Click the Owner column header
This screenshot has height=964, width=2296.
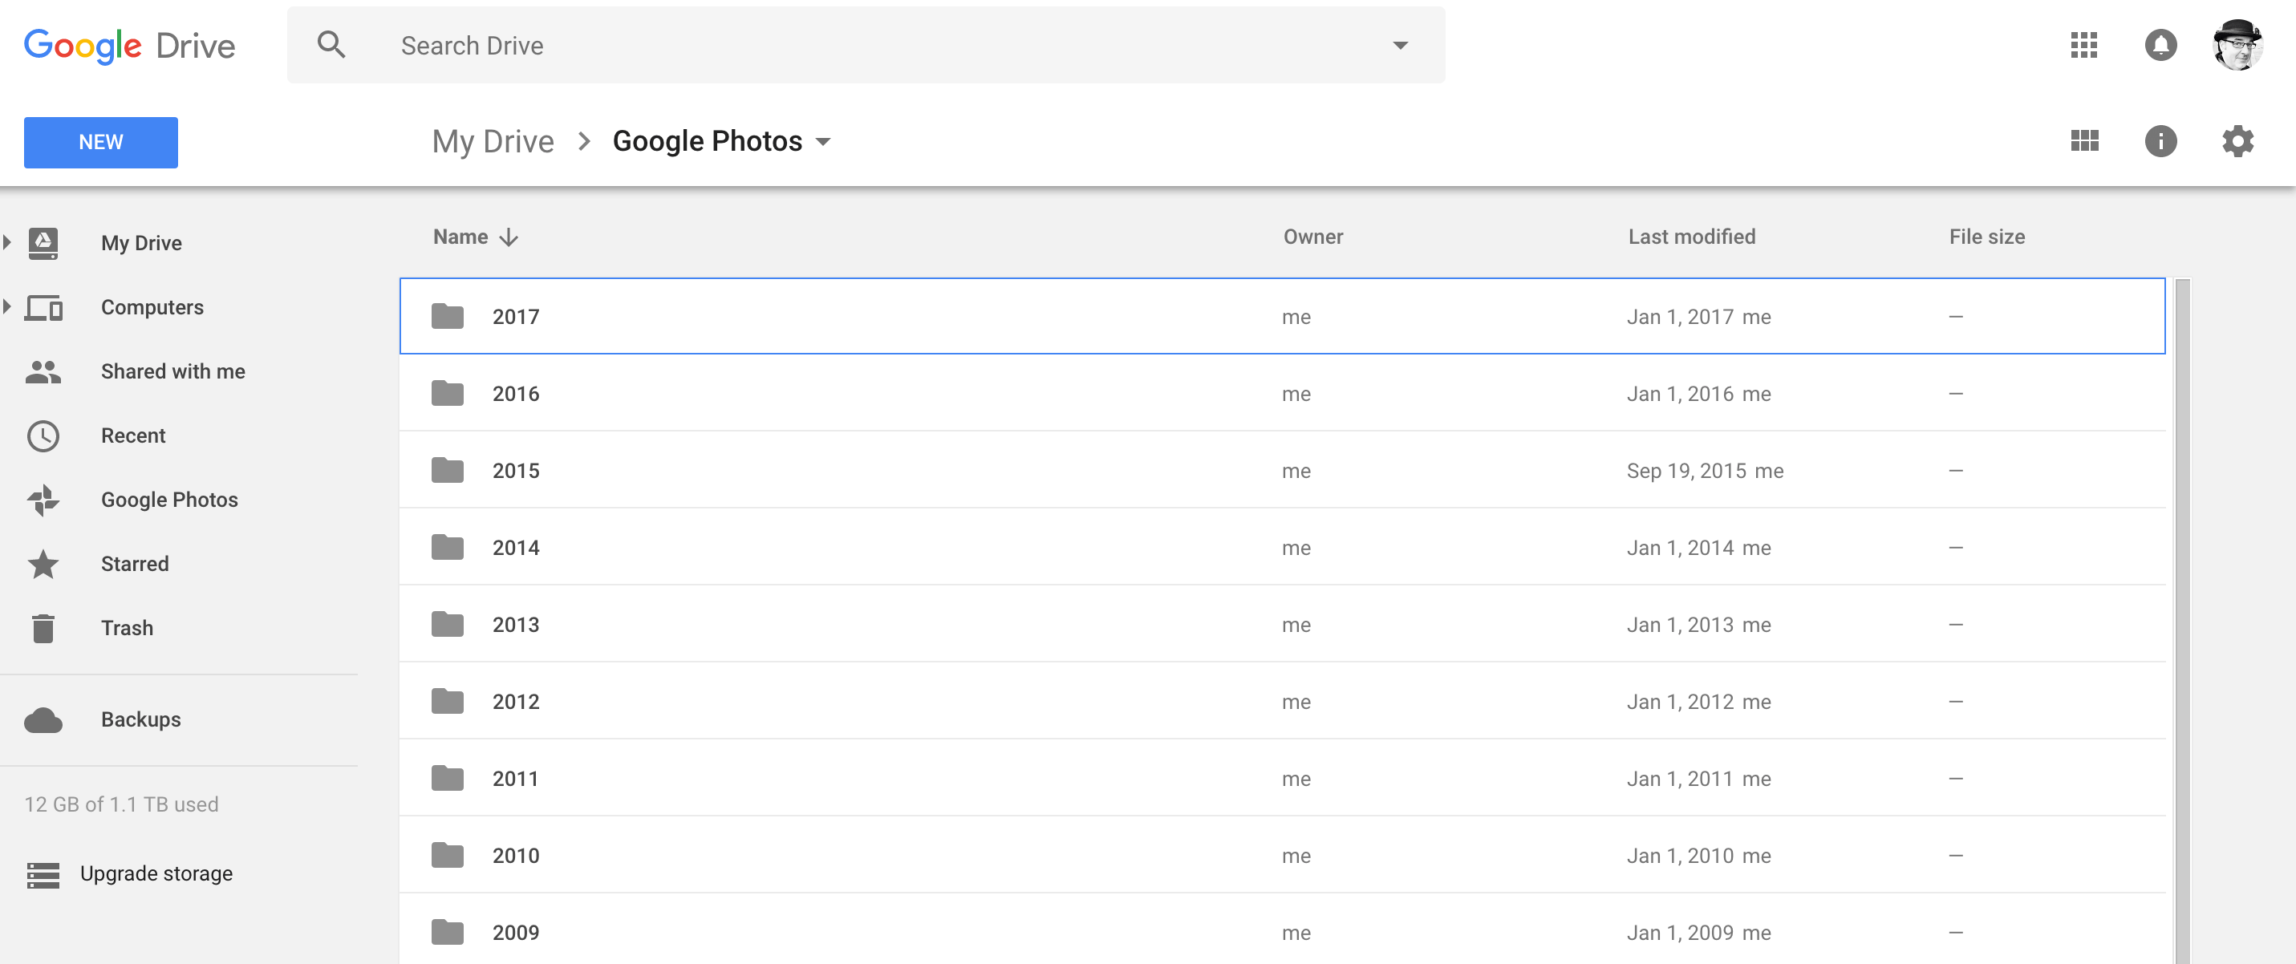(1313, 237)
